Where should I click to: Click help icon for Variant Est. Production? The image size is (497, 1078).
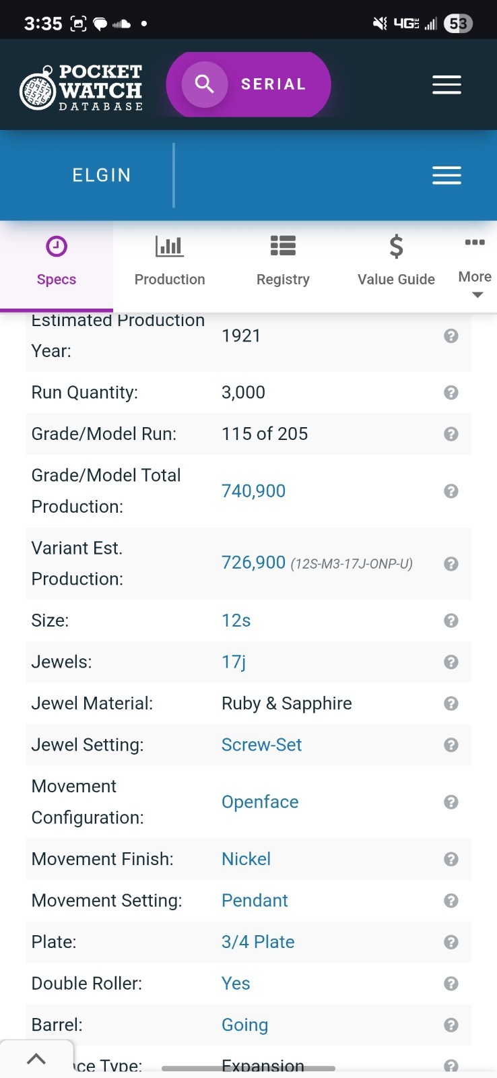[451, 564]
